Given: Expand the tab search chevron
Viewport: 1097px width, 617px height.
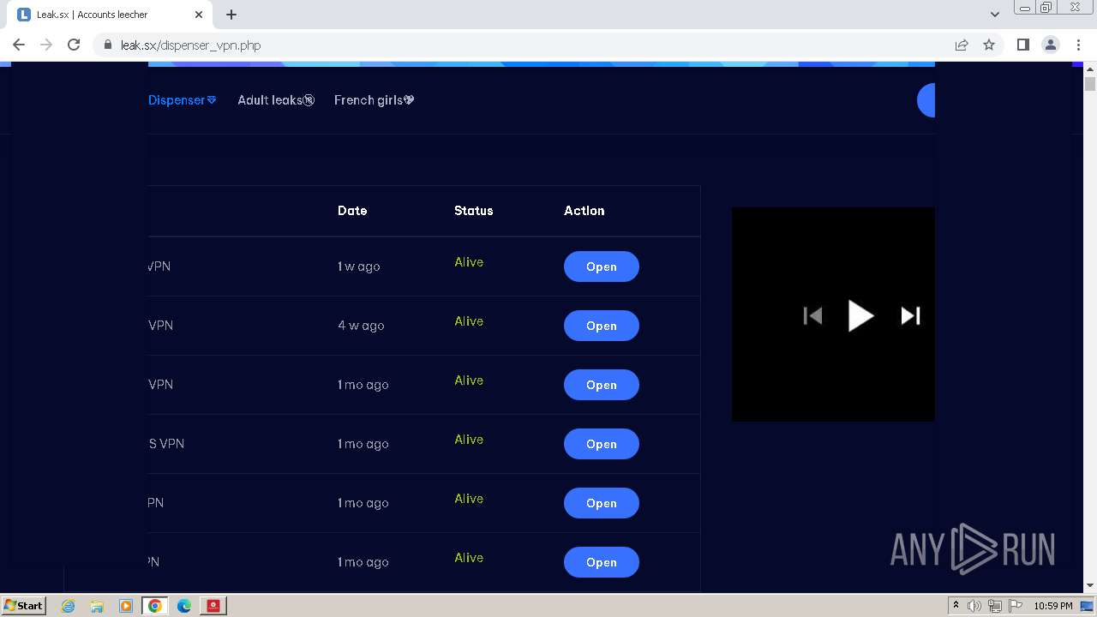Looking at the screenshot, I should point(995,15).
